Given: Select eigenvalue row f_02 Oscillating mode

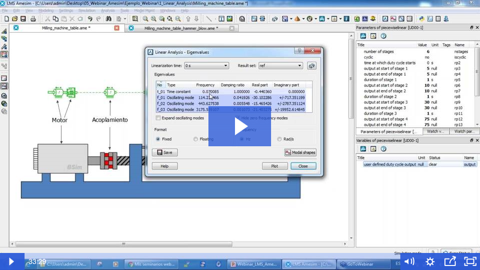Looking at the screenshot, I should (x=231, y=104).
